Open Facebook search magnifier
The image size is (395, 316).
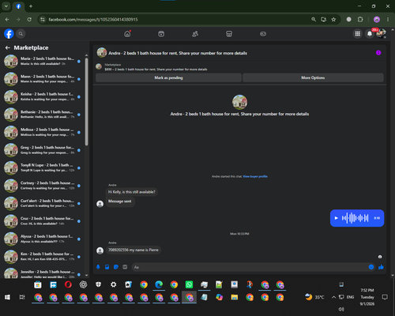tap(21, 34)
